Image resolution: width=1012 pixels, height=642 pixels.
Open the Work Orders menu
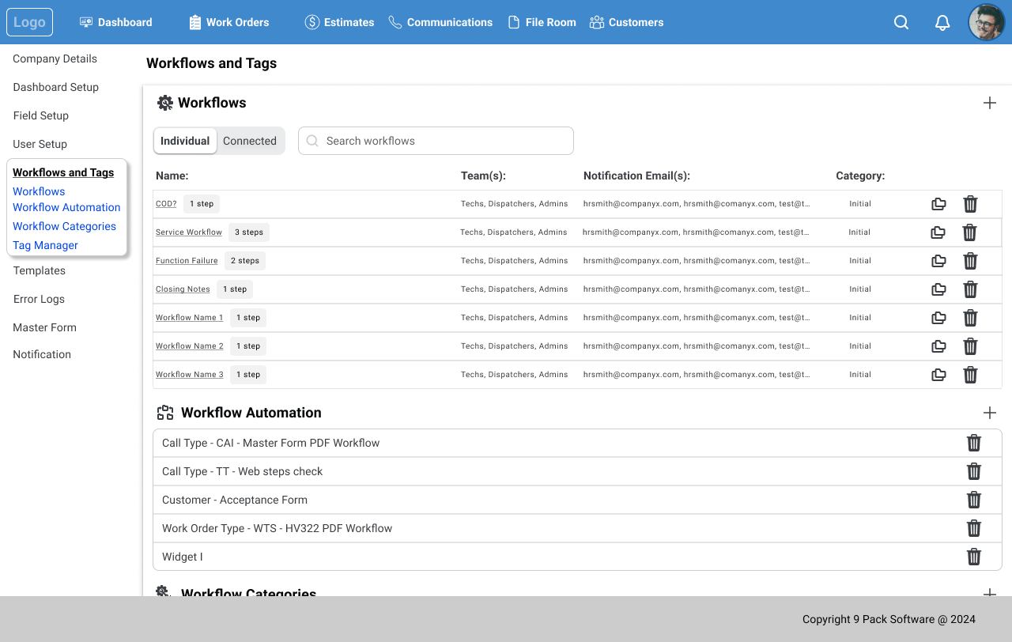229,22
